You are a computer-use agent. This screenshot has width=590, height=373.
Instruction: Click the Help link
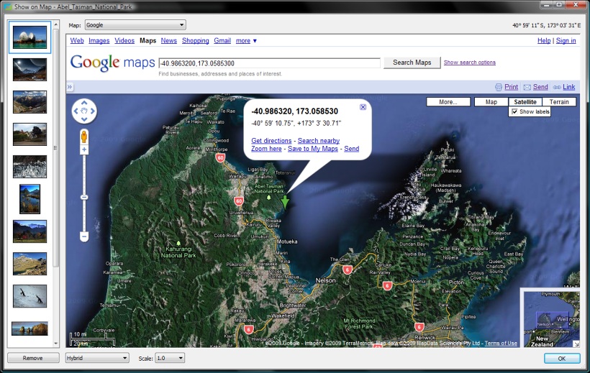[x=544, y=41]
